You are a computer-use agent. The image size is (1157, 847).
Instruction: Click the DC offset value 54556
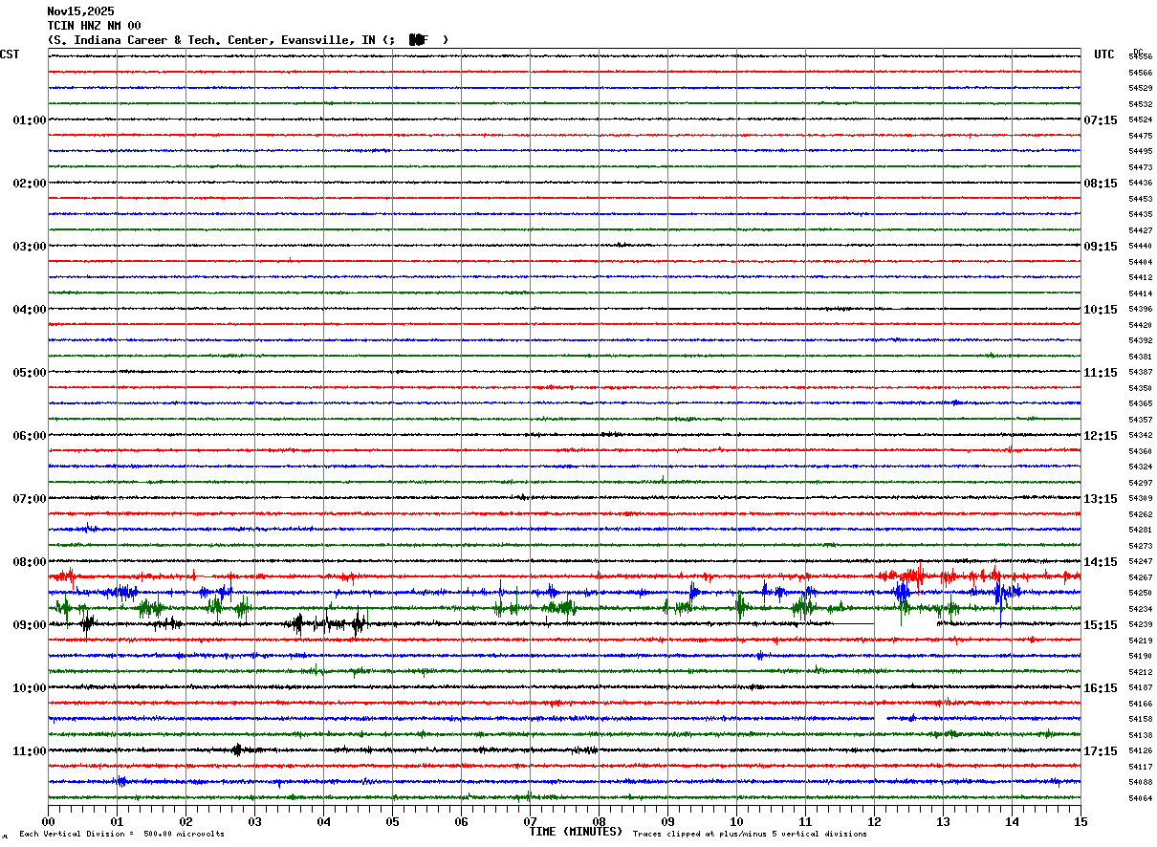click(x=1141, y=57)
